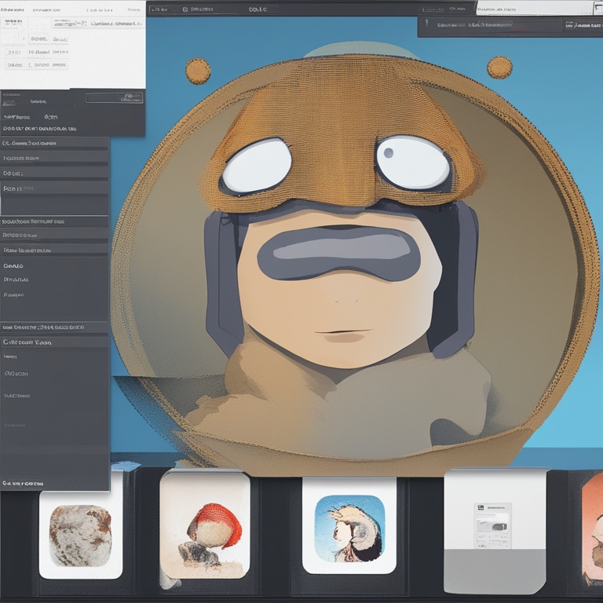
Task: Select the character's left white eye shape
Action: click(x=256, y=166)
